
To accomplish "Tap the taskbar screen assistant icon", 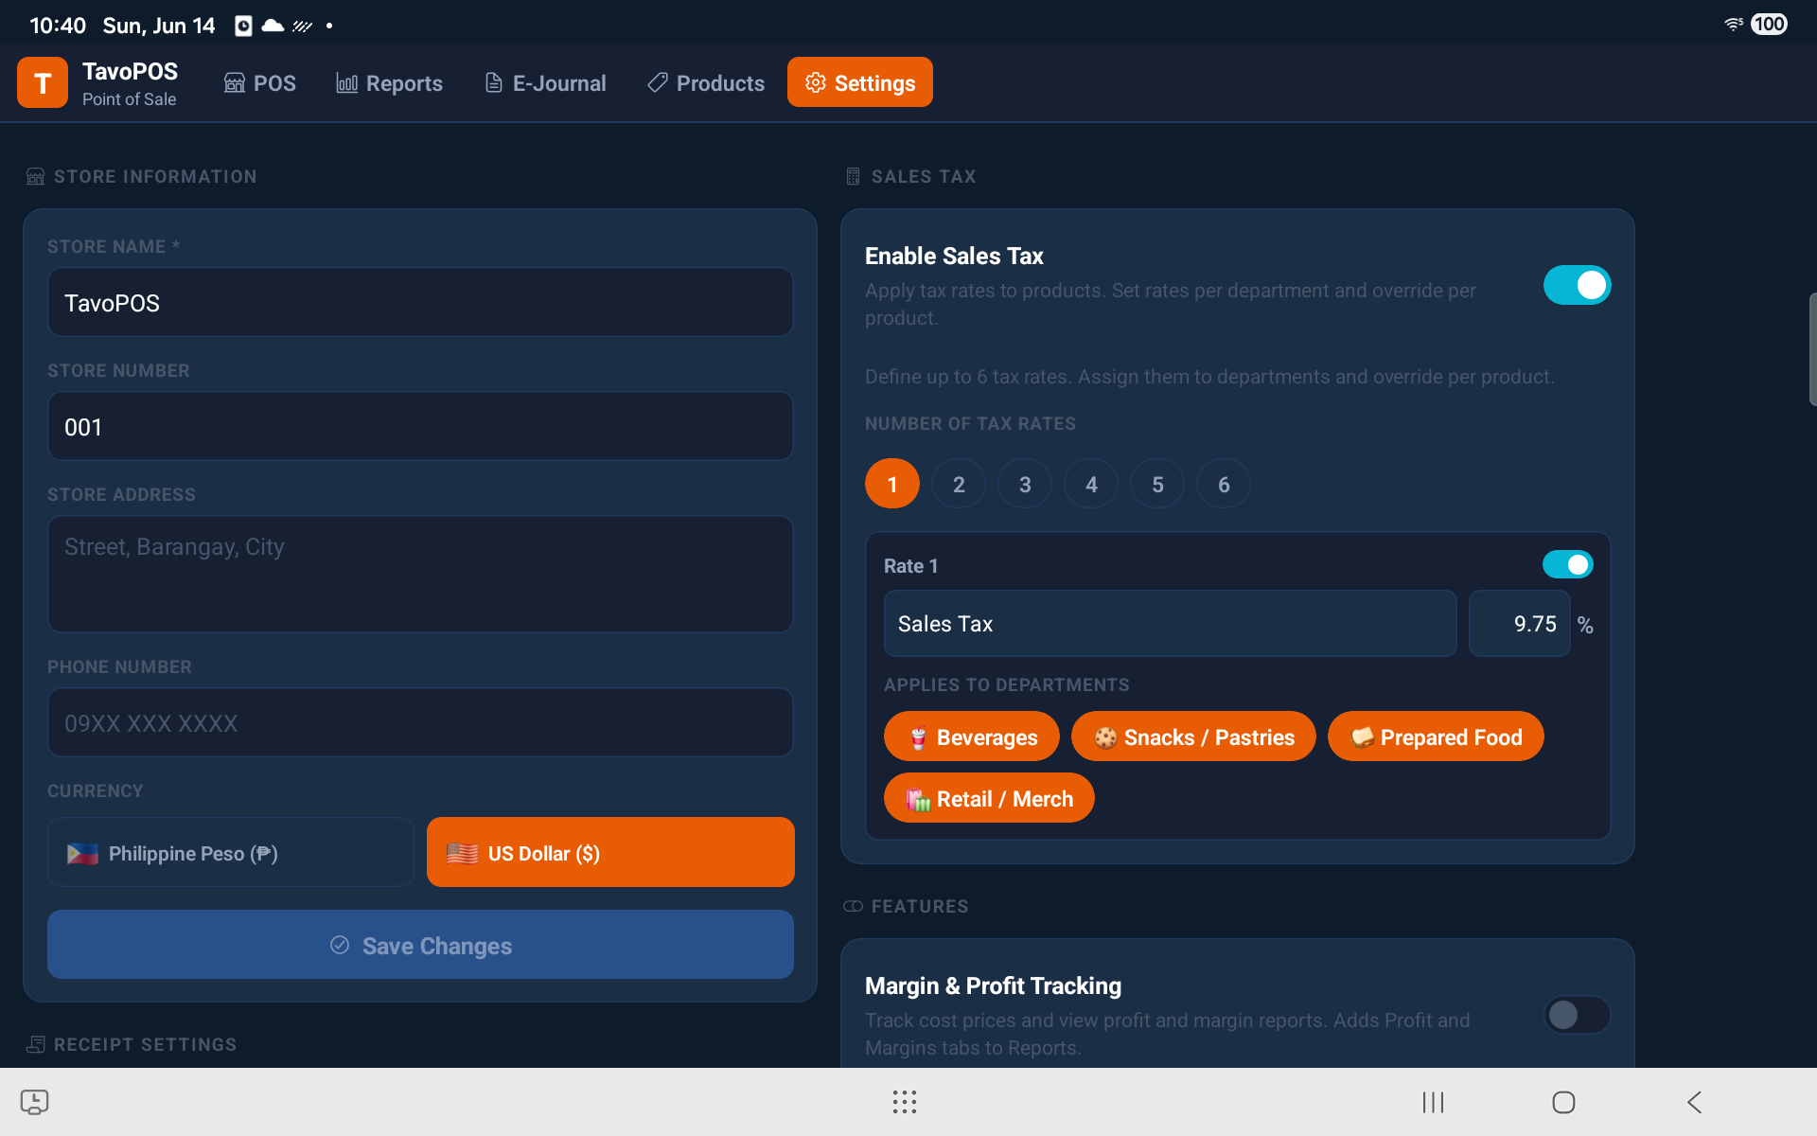I will (34, 1102).
